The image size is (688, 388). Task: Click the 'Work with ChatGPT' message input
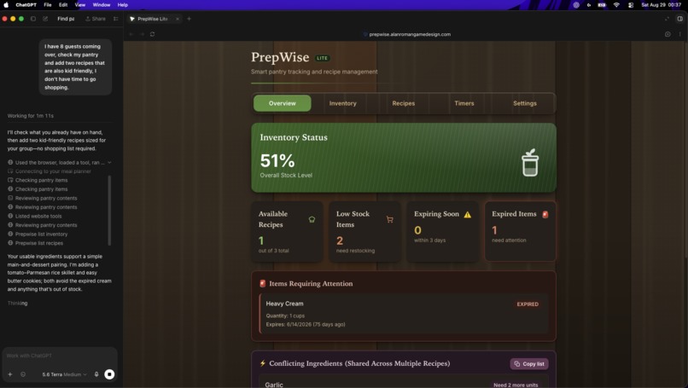pyautogui.click(x=60, y=356)
